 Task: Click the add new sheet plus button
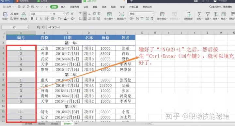(76, 124)
